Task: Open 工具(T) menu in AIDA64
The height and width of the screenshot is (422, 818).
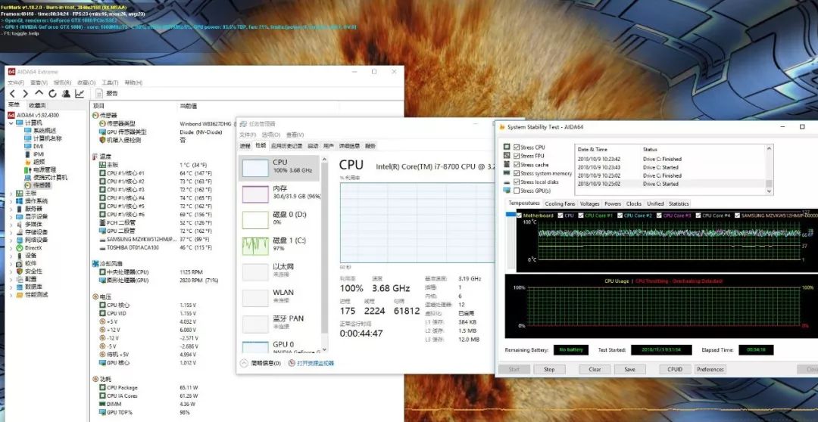Action: pos(110,83)
